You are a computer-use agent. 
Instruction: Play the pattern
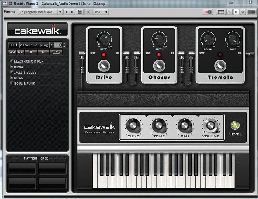coord(43,52)
